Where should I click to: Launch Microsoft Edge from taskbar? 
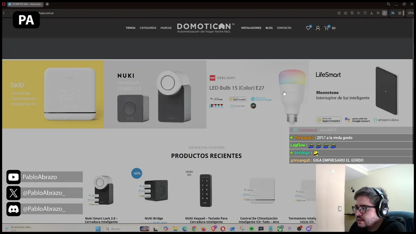[x=185, y=229]
